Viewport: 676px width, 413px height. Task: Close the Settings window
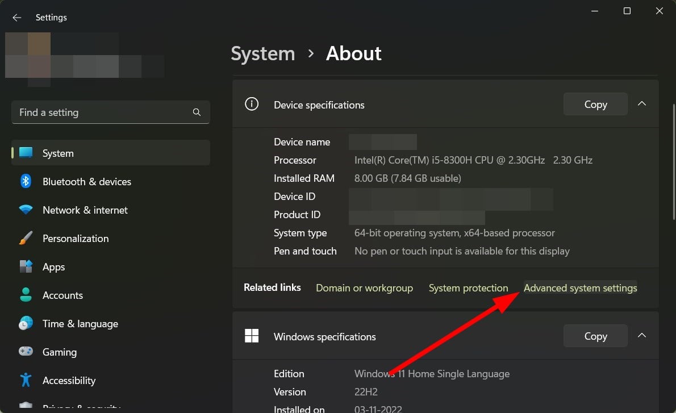click(659, 11)
